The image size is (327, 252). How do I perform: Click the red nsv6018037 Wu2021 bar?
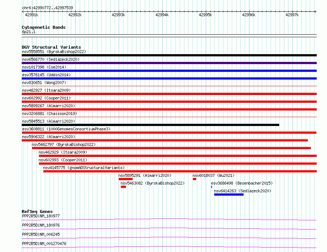click(194, 179)
